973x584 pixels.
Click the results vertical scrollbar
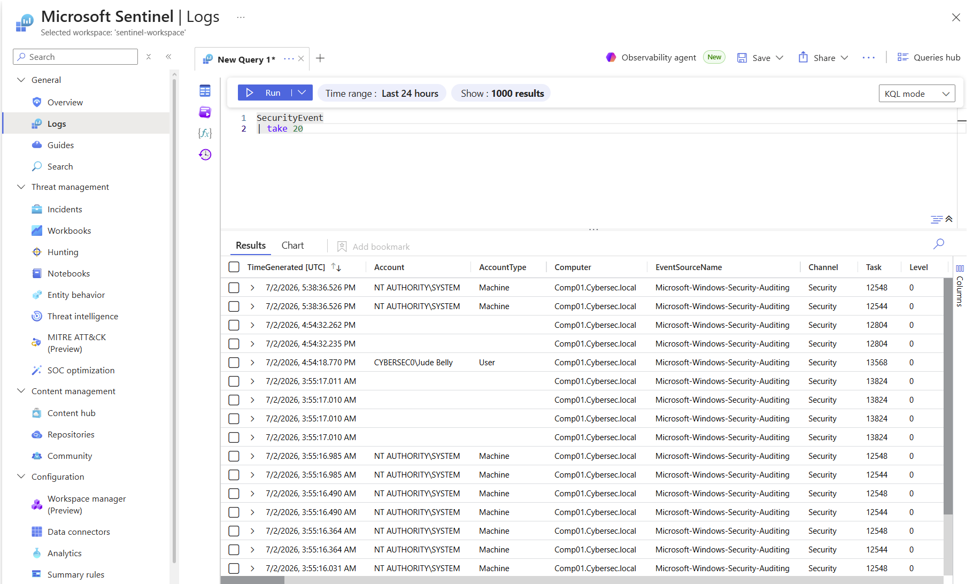pyautogui.click(x=948, y=396)
